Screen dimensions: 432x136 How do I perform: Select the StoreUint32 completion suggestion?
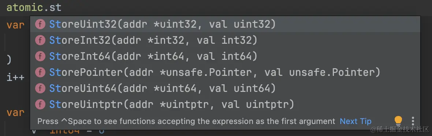(225, 24)
